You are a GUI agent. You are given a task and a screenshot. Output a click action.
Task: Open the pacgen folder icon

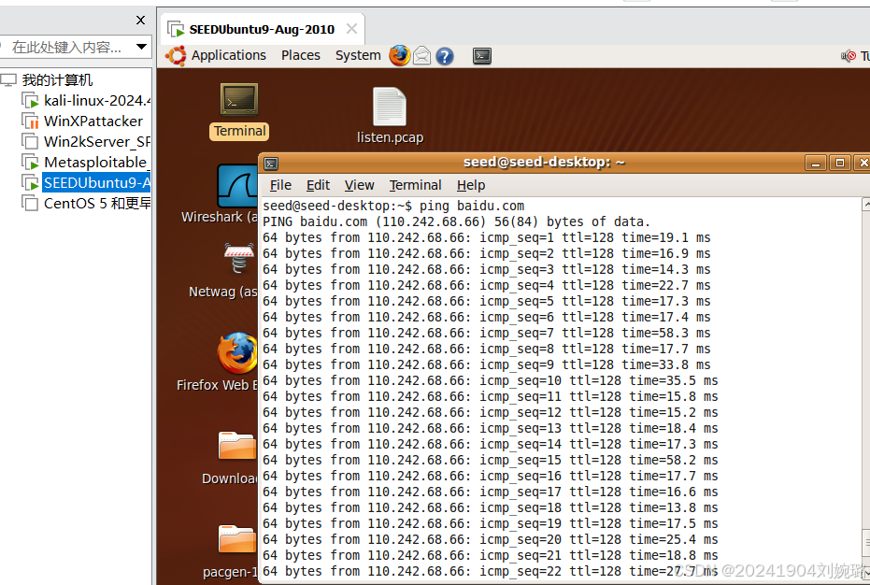(x=237, y=538)
